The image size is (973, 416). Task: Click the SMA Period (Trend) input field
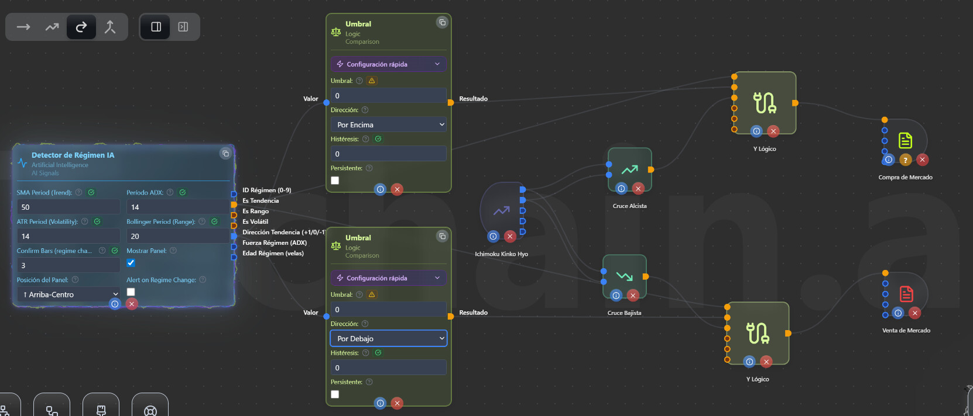click(x=68, y=207)
